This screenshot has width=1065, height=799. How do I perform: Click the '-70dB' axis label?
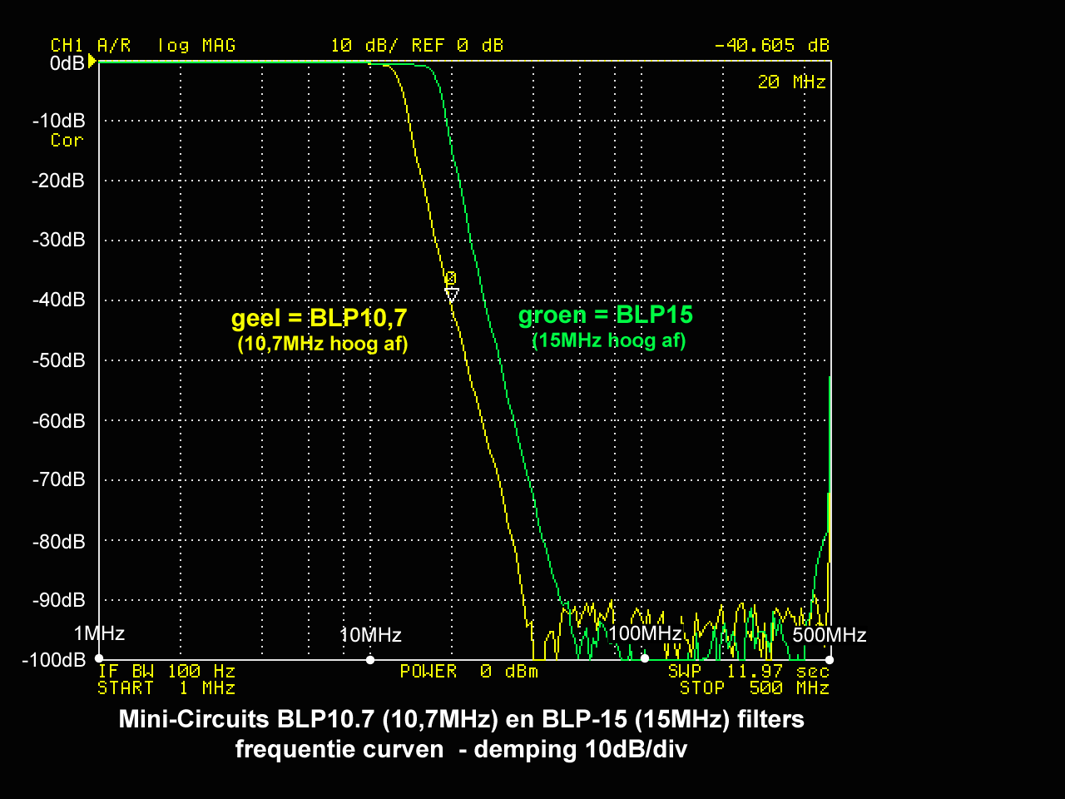[59, 479]
